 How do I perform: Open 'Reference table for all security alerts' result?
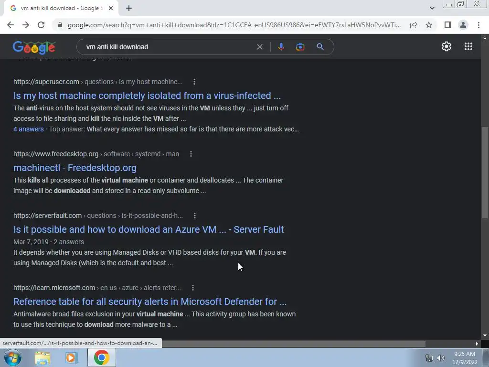point(149,302)
